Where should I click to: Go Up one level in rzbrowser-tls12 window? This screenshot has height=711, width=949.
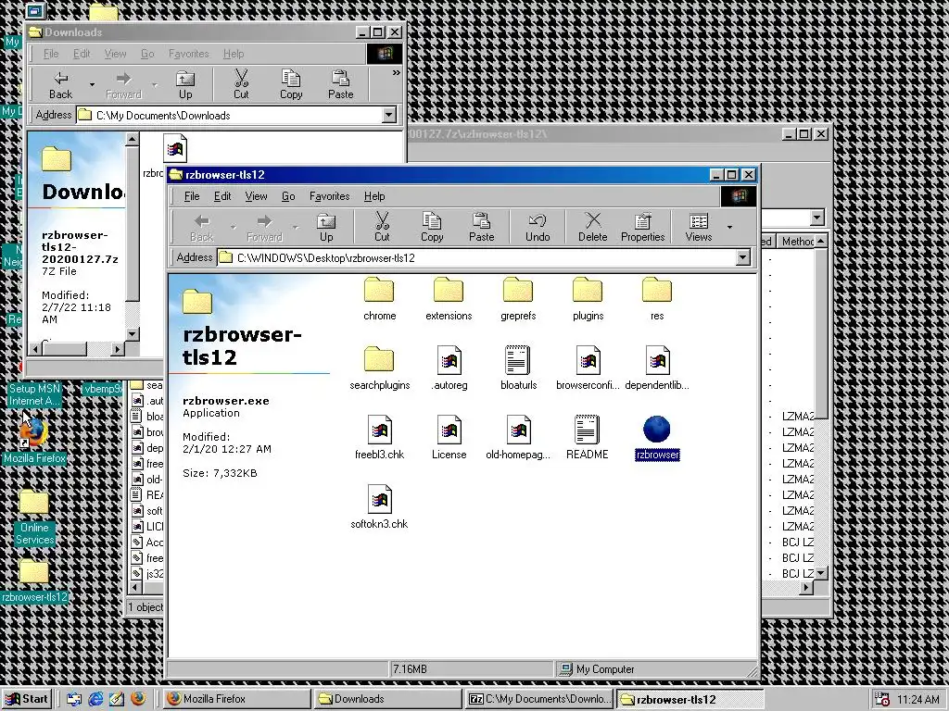(326, 228)
